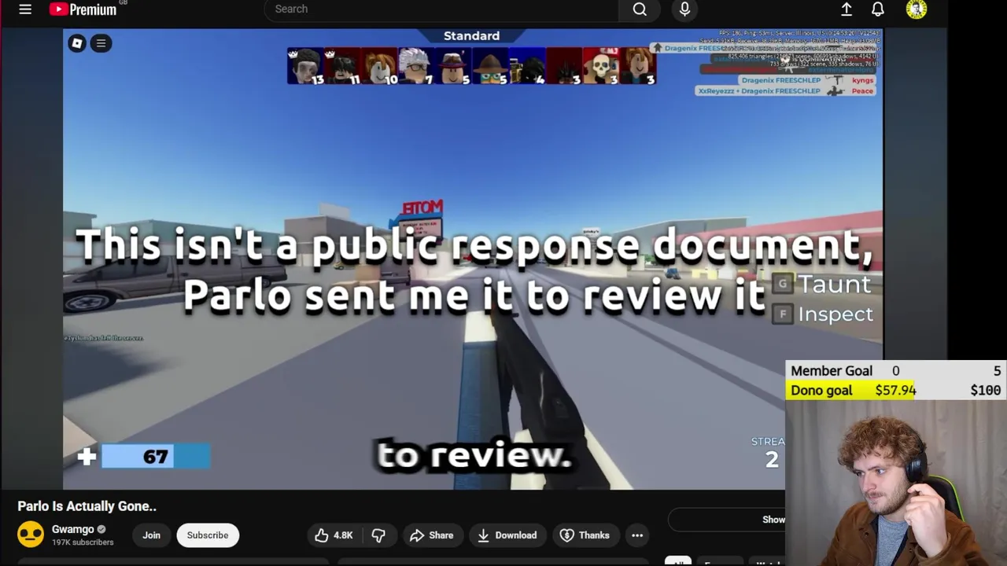1007x566 pixels.
Task: Open the notifications bell
Action: pyautogui.click(x=878, y=9)
